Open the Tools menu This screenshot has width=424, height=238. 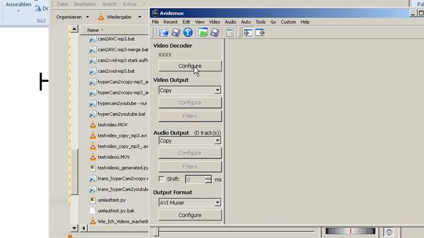click(x=260, y=22)
